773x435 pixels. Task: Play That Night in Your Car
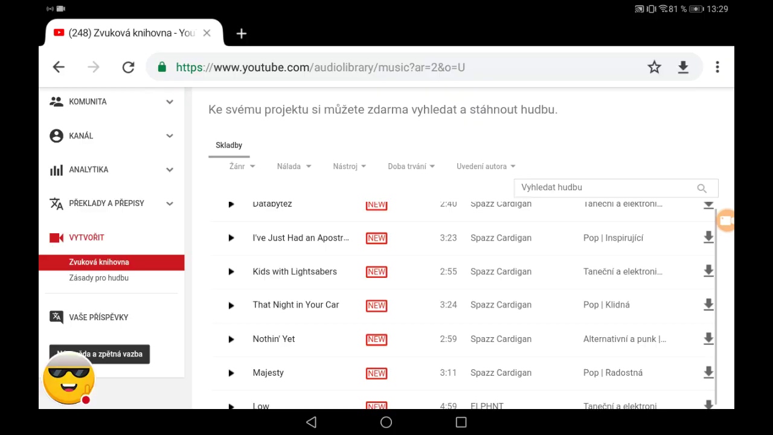(231, 306)
